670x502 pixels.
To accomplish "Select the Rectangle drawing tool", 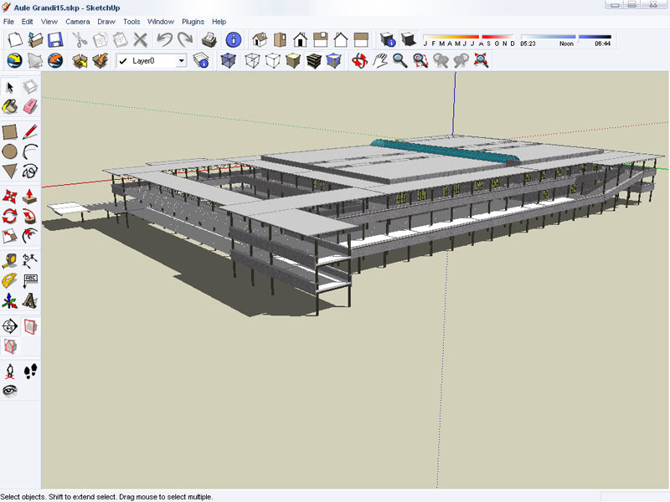I will pyautogui.click(x=10, y=132).
